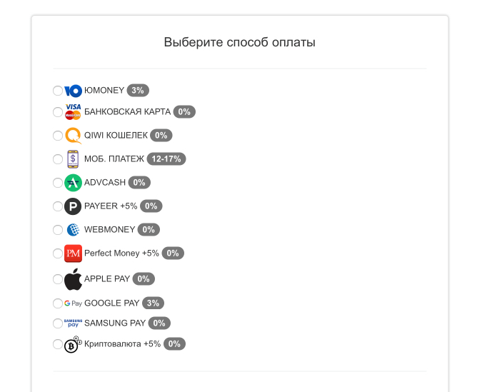Click the МОБ. ПЛАТЕЖ label text
This screenshot has height=392, width=482.
[x=114, y=159]
